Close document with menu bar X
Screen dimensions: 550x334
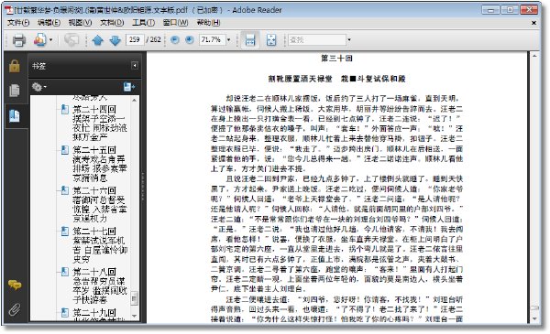(x=533, y=23)
